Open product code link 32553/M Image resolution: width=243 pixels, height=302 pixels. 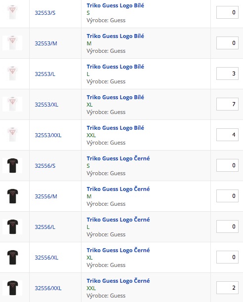[x=46, y=43]
